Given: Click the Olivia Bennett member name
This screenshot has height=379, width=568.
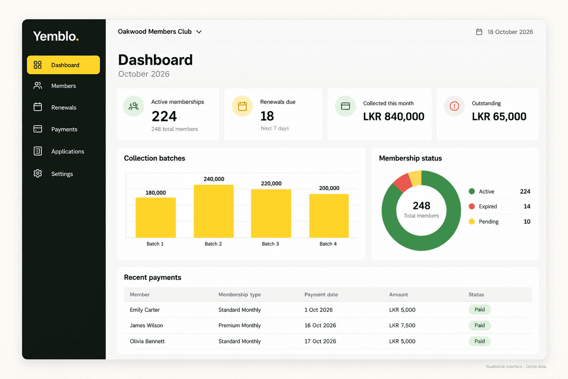Looking at the screenshot, I should [x=147, y=341].
